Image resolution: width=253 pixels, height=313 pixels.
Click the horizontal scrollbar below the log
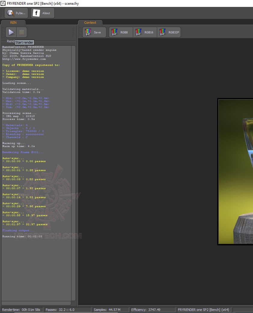[x=36, y=303]
